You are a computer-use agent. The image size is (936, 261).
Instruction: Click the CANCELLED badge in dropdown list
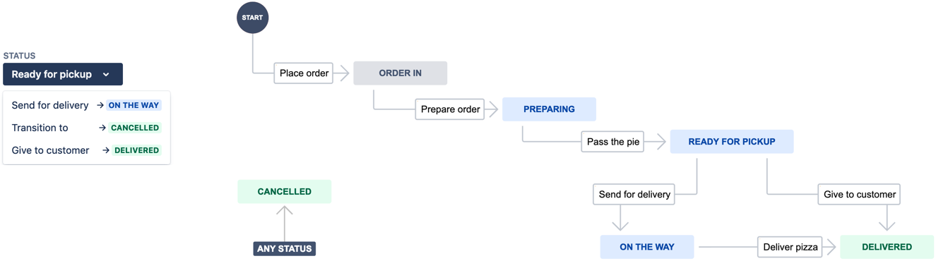135,128
